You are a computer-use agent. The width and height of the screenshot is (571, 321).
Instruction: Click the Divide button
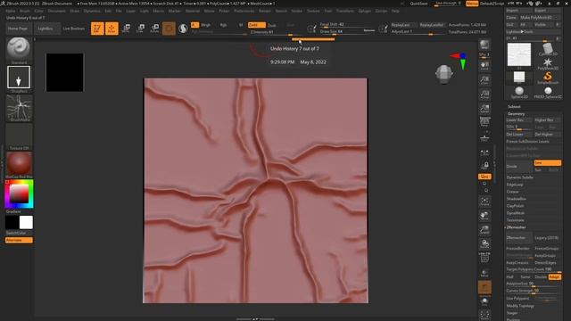point(519,167)
